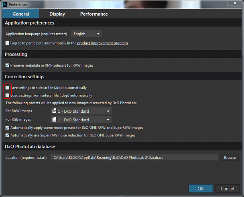Enable Load settings from sidecar file automatically
Image resolution: width=244 pixels, height=197 pixels.
[7, 95]
